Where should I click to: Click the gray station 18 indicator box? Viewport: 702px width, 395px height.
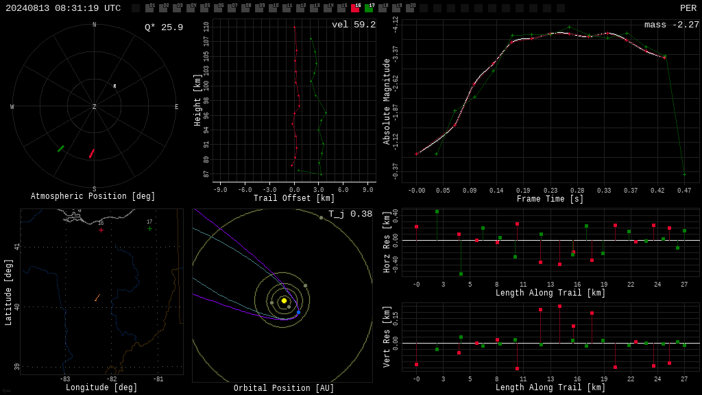click(x=383, y=8)
